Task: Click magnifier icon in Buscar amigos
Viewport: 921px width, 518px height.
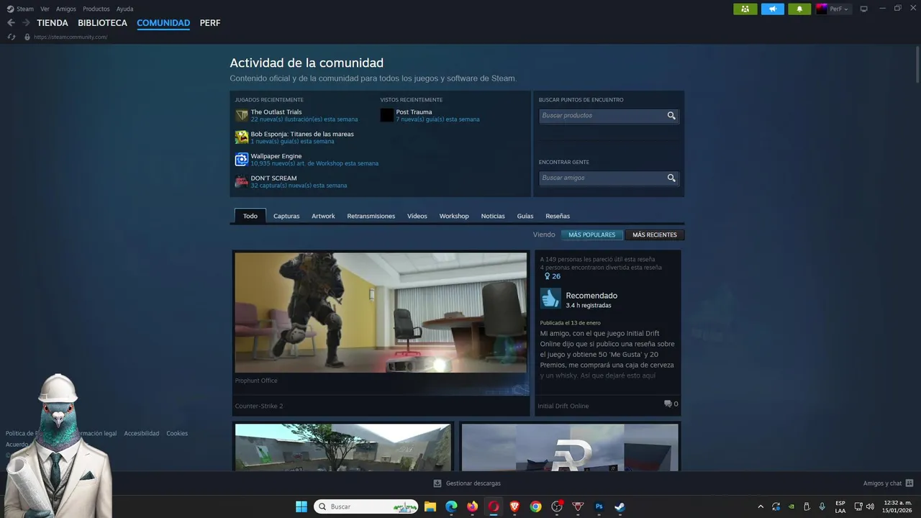Action: click(671, 178)
